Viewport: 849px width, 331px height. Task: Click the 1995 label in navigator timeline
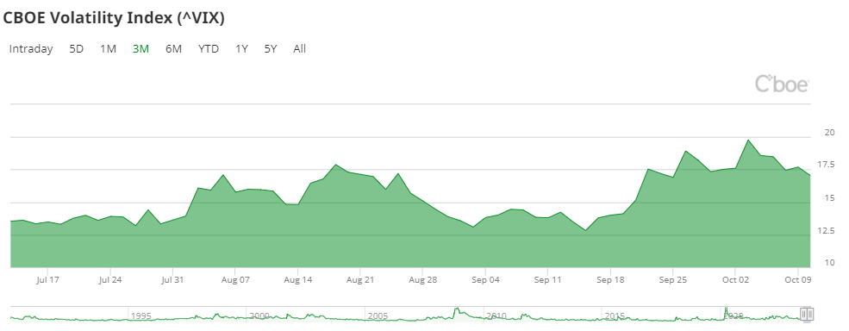140,315
